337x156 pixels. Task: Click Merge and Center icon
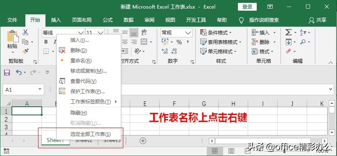pyautogui.click(x=144, y=42)
